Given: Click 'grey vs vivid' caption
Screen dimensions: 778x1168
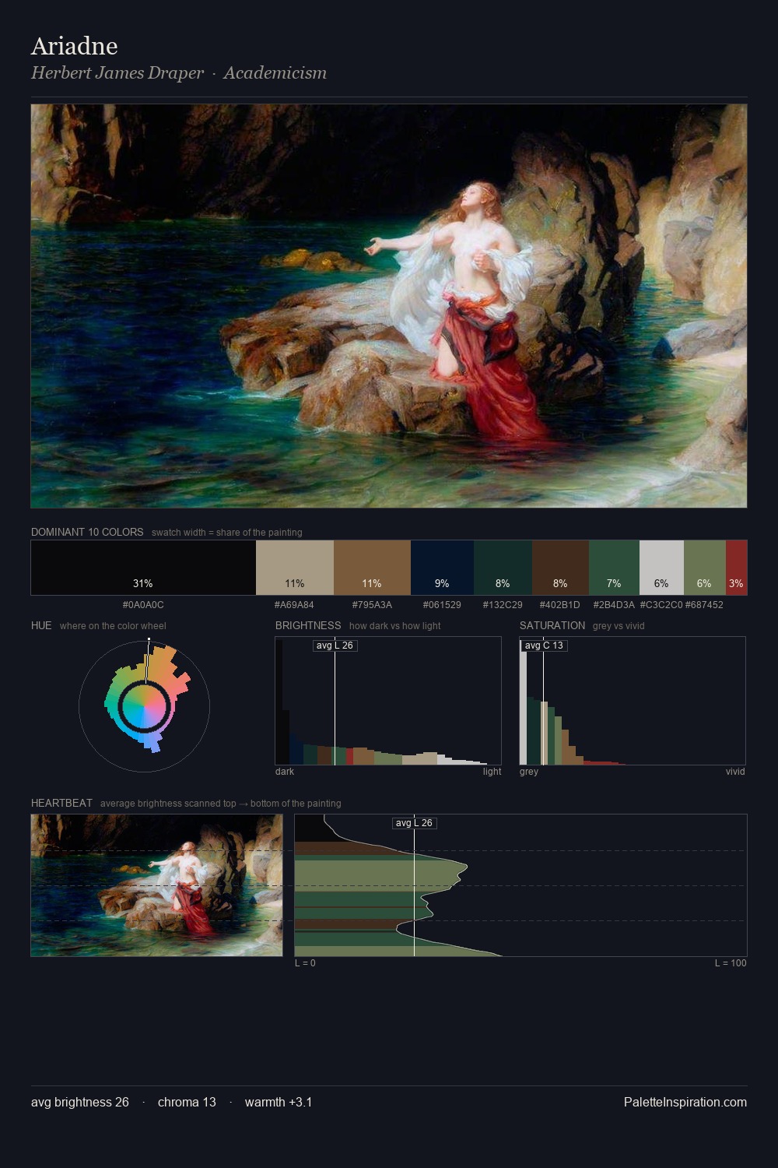Looking at the screenshot, I should (x=619, y=626).
